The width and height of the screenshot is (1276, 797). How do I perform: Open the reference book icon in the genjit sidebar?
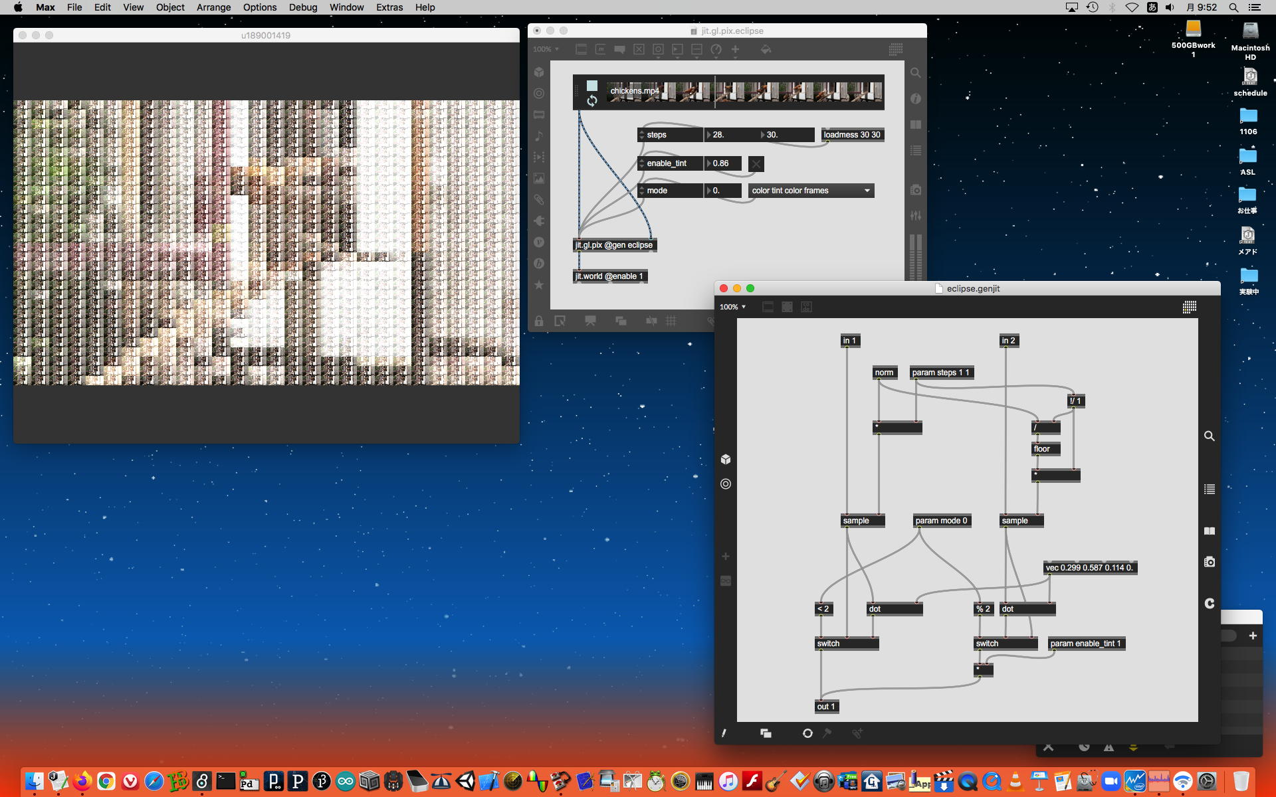coord(1209,531)
